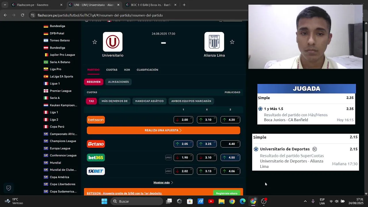This screenshot has height=207, width=368.
Task: Click Betano home odds 2.05
Action: pyautogui.click(x=183, y=144)
